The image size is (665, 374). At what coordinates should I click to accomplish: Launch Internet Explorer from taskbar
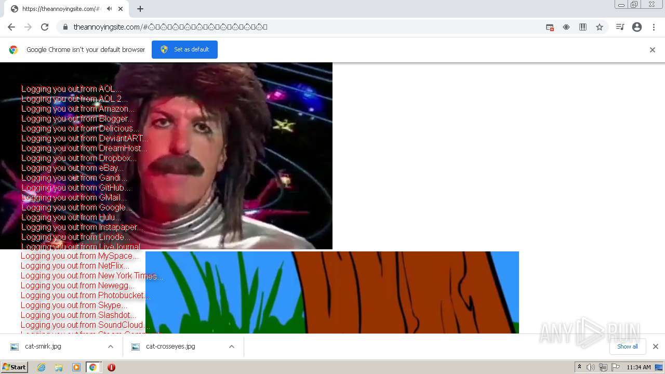[41, 367]
